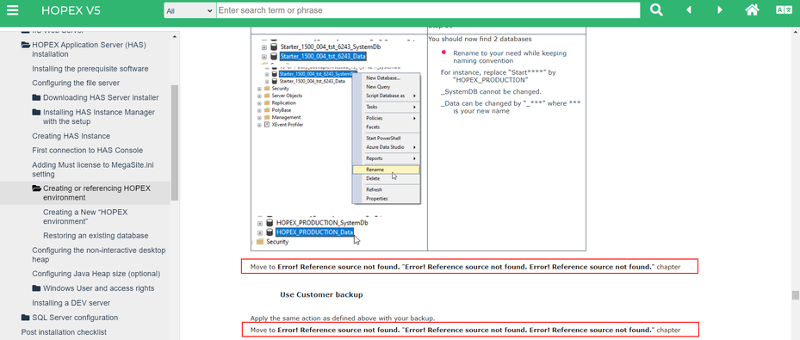The height and width of the screenshot is (340, 800).
Task: Open the Home icon
Action: pyautogui.click(x=752, y=10)
